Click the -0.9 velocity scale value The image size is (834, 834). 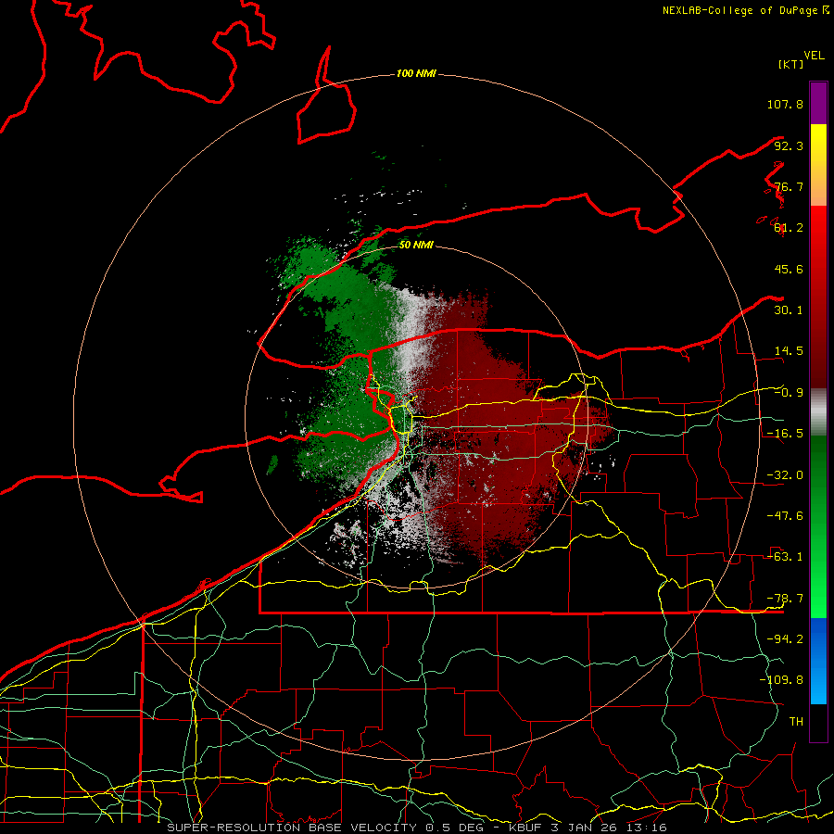coord(789,393)
